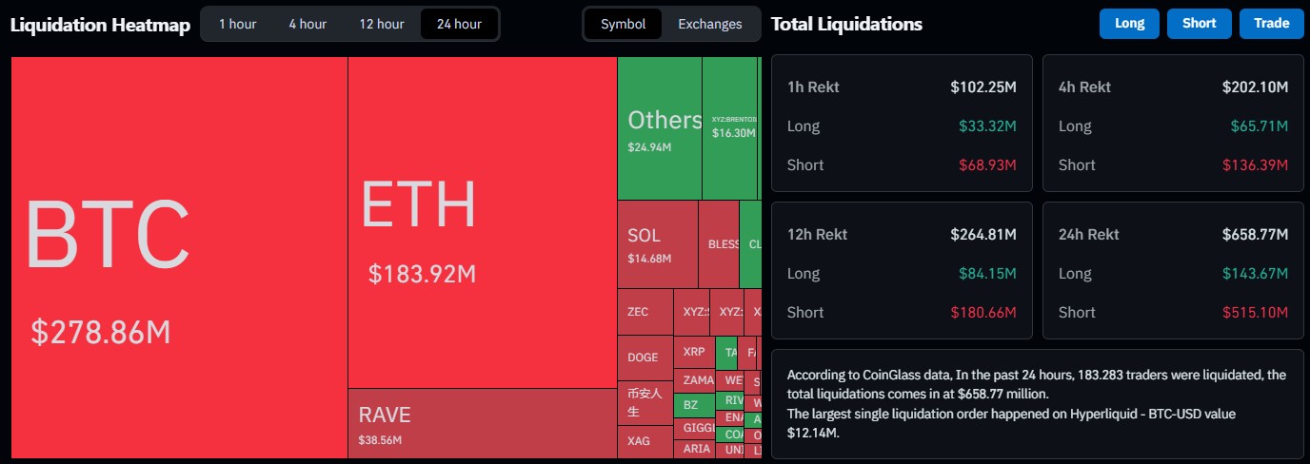Open the green Others tile

pyautogui.click(x=660, y=128)
